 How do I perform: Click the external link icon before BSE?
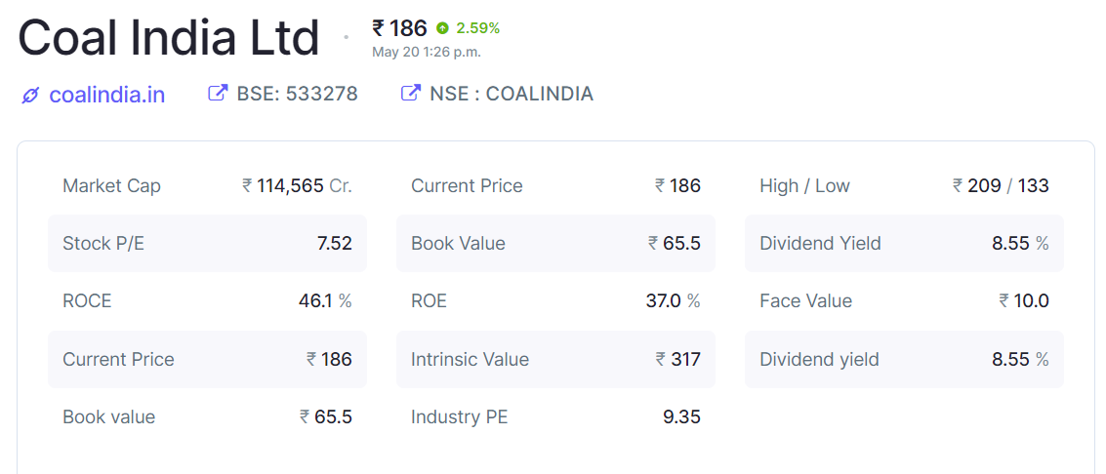[218, 94]
